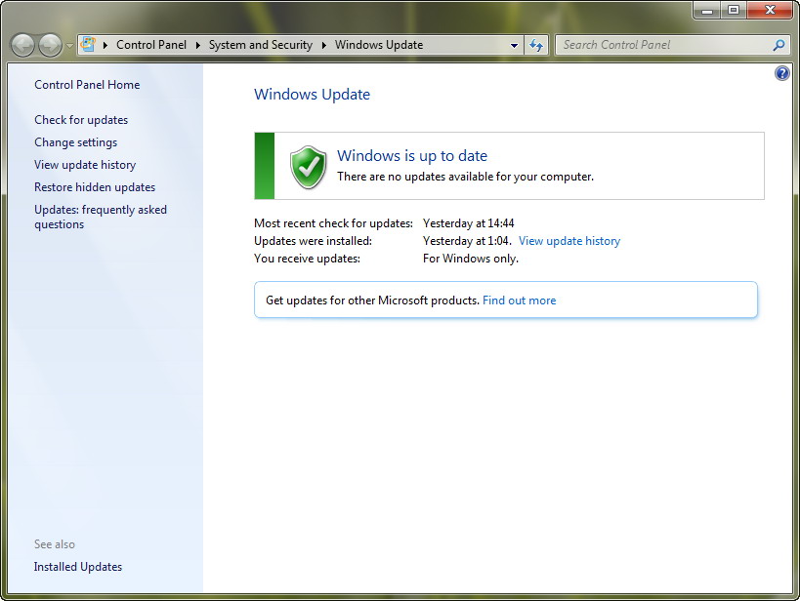Open Installed Updates under See also
The width and height of the screenshot is (800, 601).
(77, 566)
